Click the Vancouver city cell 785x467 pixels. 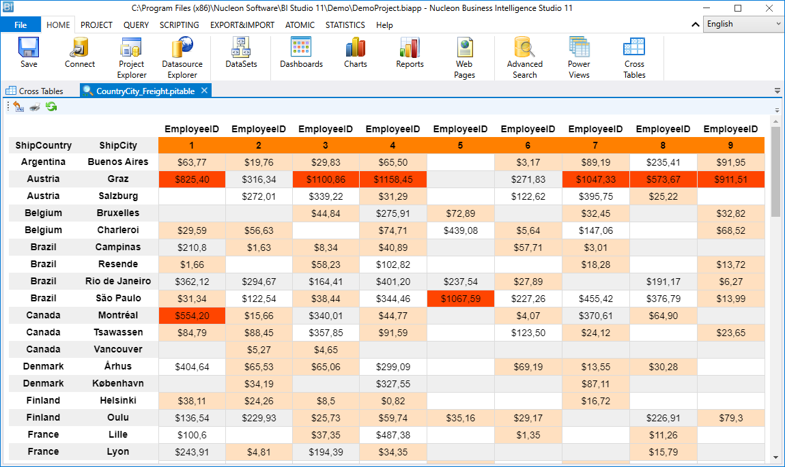[x=118, y=350]
